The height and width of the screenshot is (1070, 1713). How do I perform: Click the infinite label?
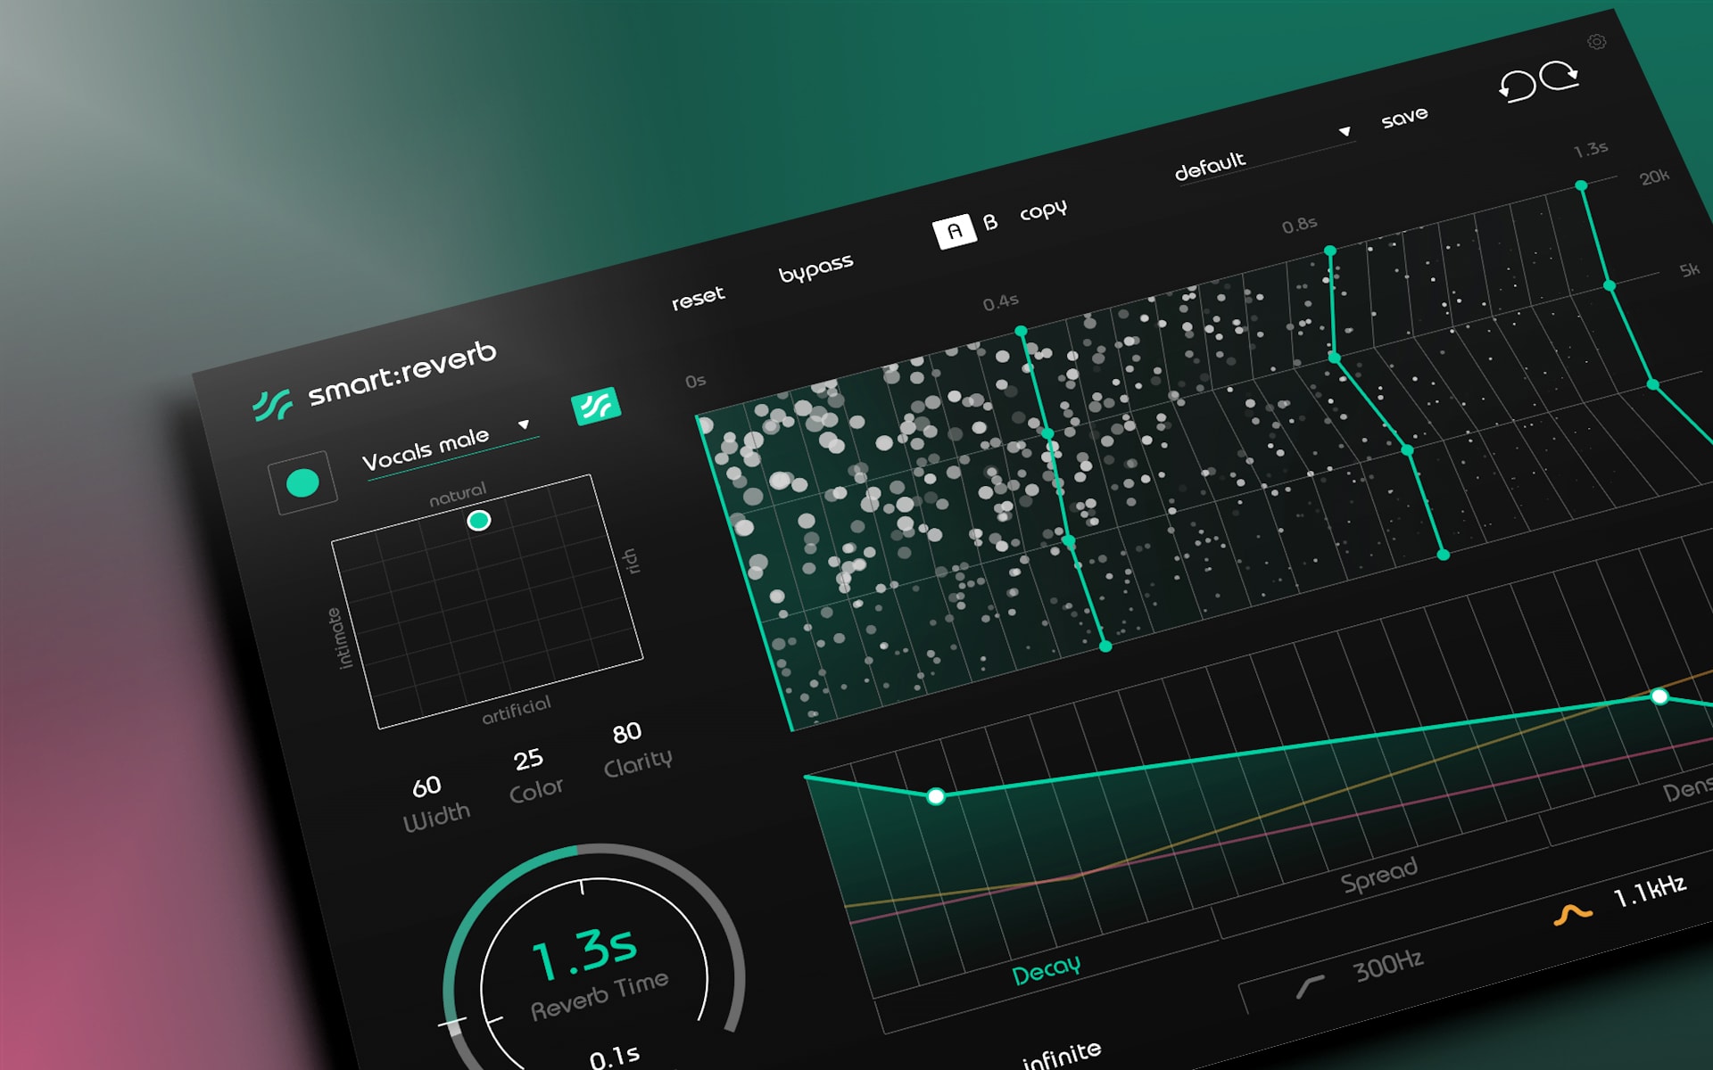point(1062,1055)
